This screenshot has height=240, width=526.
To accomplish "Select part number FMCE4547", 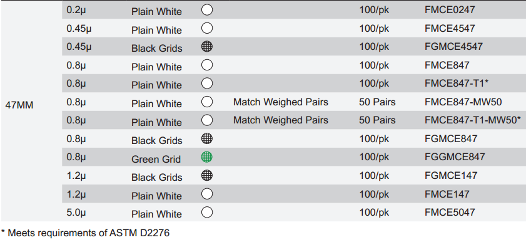I will (450, 28).
